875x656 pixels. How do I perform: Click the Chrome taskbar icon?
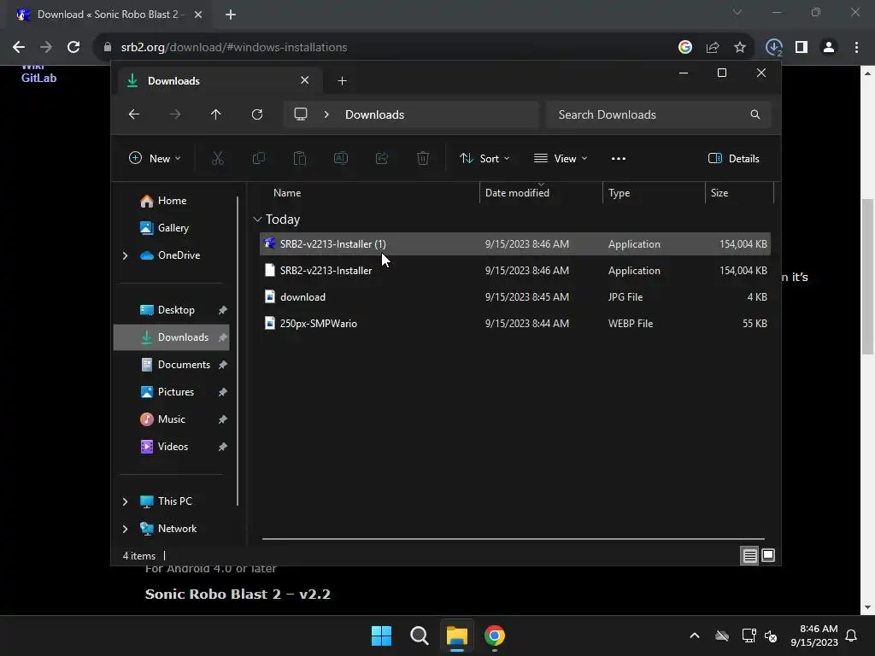pos(495,635)
